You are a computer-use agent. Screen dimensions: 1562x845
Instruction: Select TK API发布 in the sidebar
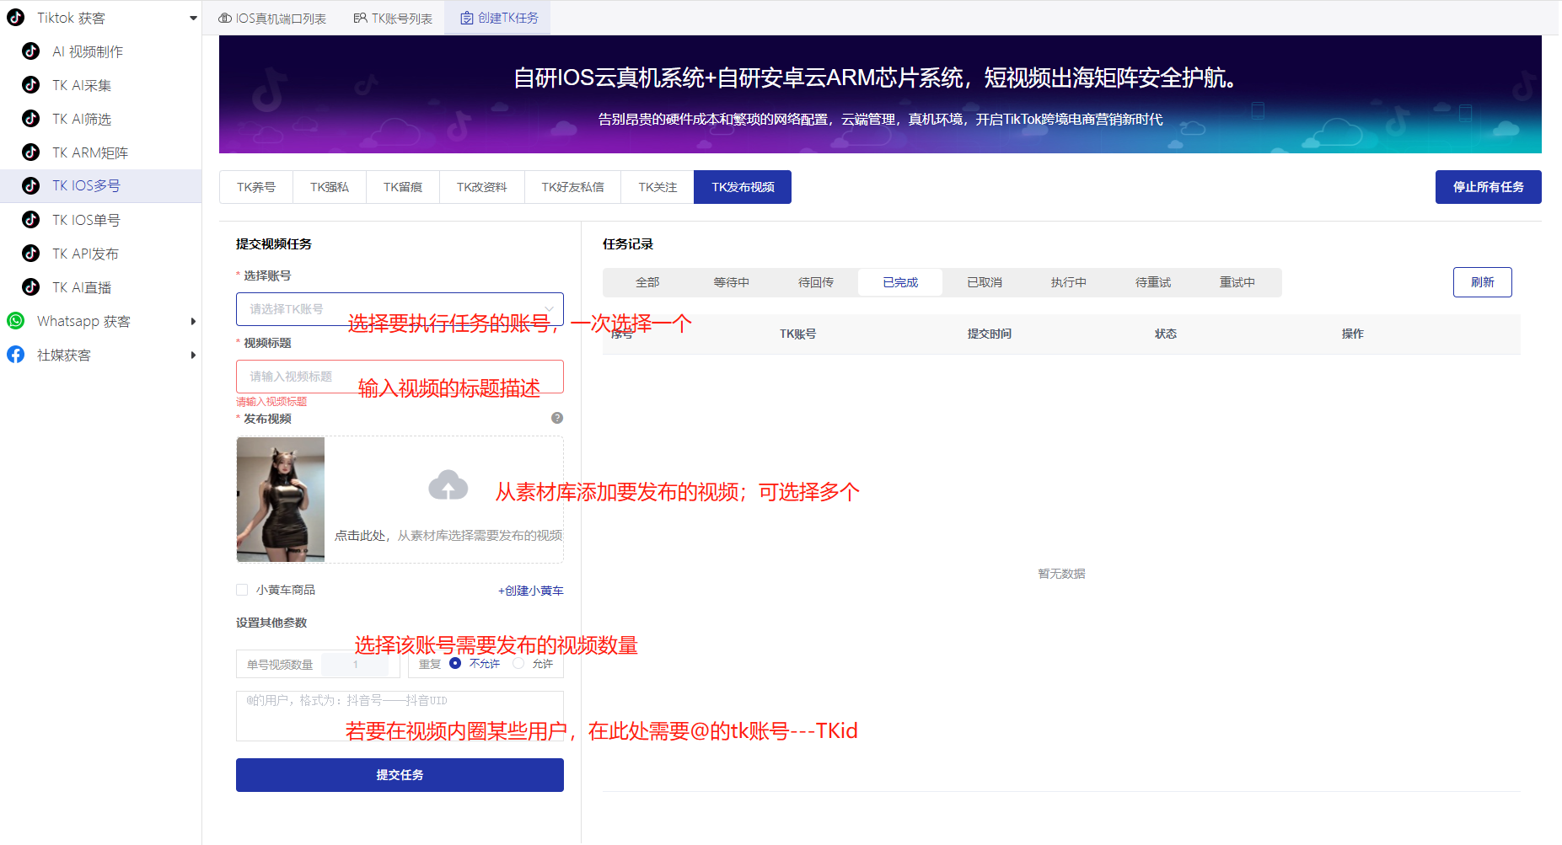(x=87, y=254)
